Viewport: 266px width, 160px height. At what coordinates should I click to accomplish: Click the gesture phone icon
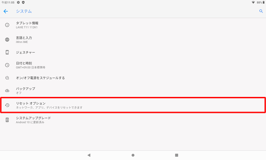click(7, 52)
